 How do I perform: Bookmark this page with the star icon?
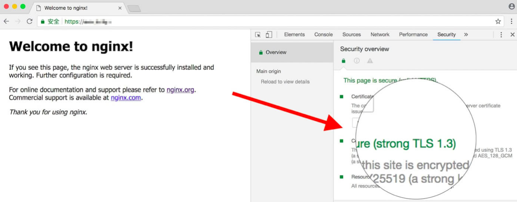(498, 21)
